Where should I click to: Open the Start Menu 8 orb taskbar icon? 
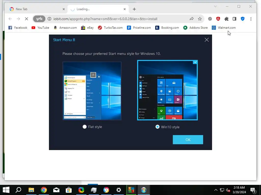(x=144, y=190)
